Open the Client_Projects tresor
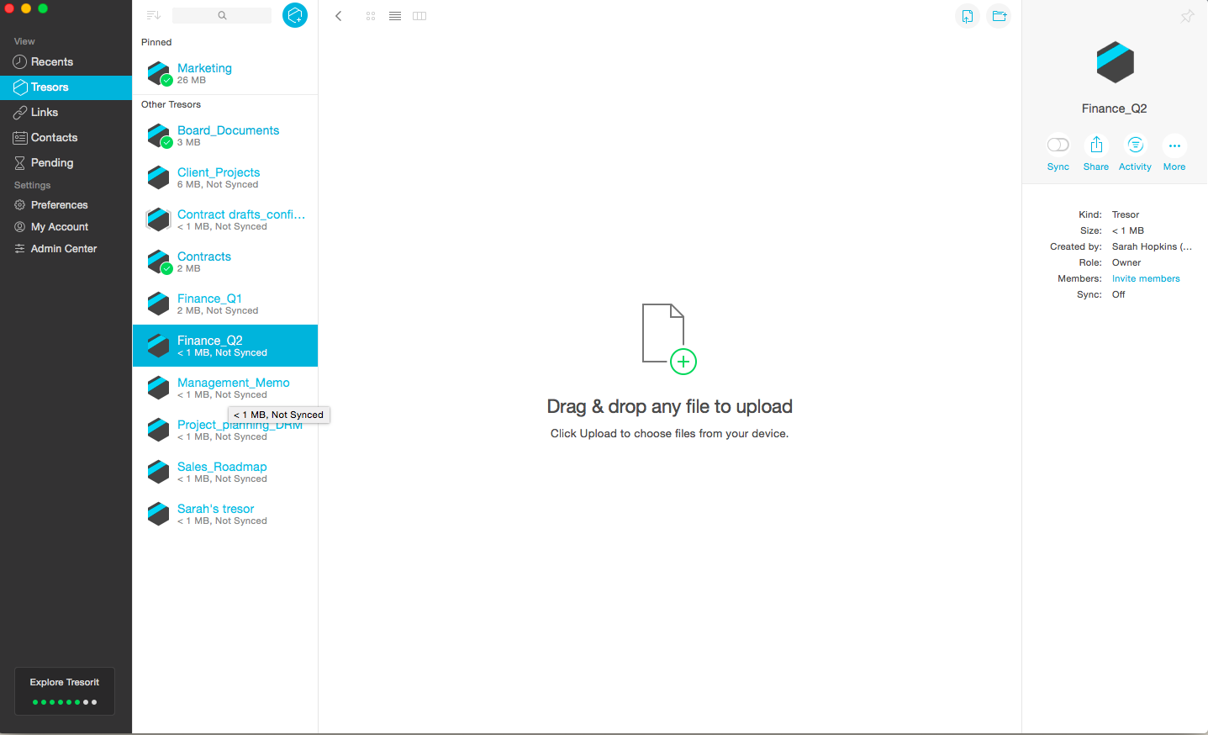 (x=225, y=177)
